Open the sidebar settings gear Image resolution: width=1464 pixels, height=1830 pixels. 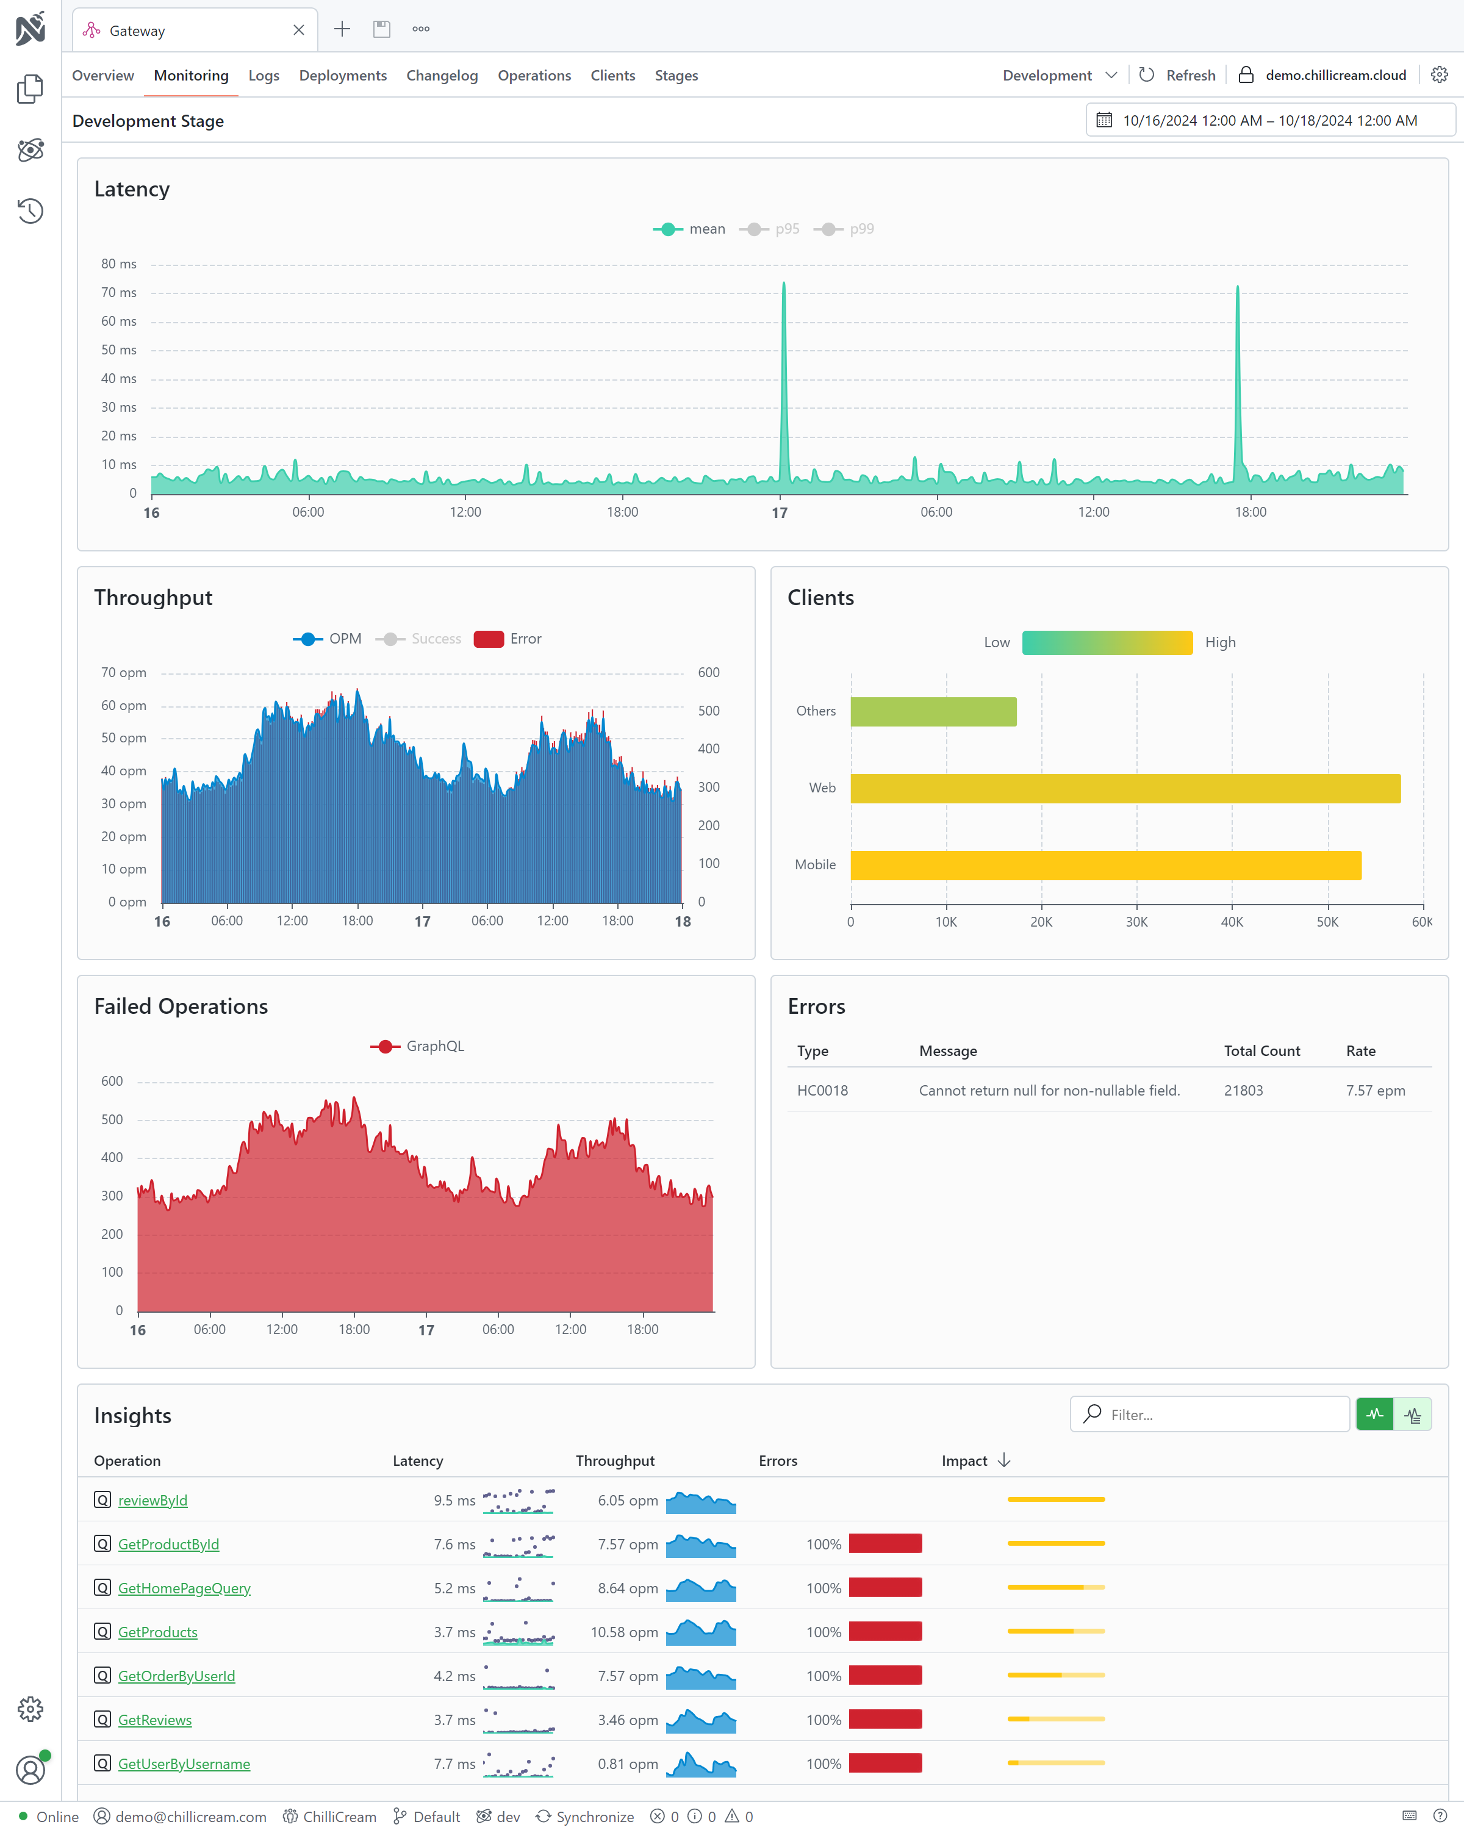tap(30, 1709)
